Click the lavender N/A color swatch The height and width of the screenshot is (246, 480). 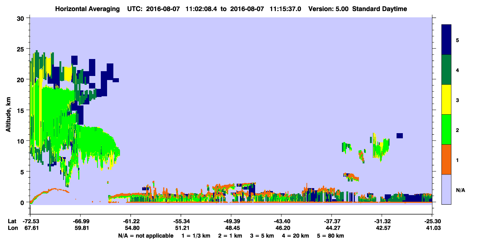(x=446, y=189)
